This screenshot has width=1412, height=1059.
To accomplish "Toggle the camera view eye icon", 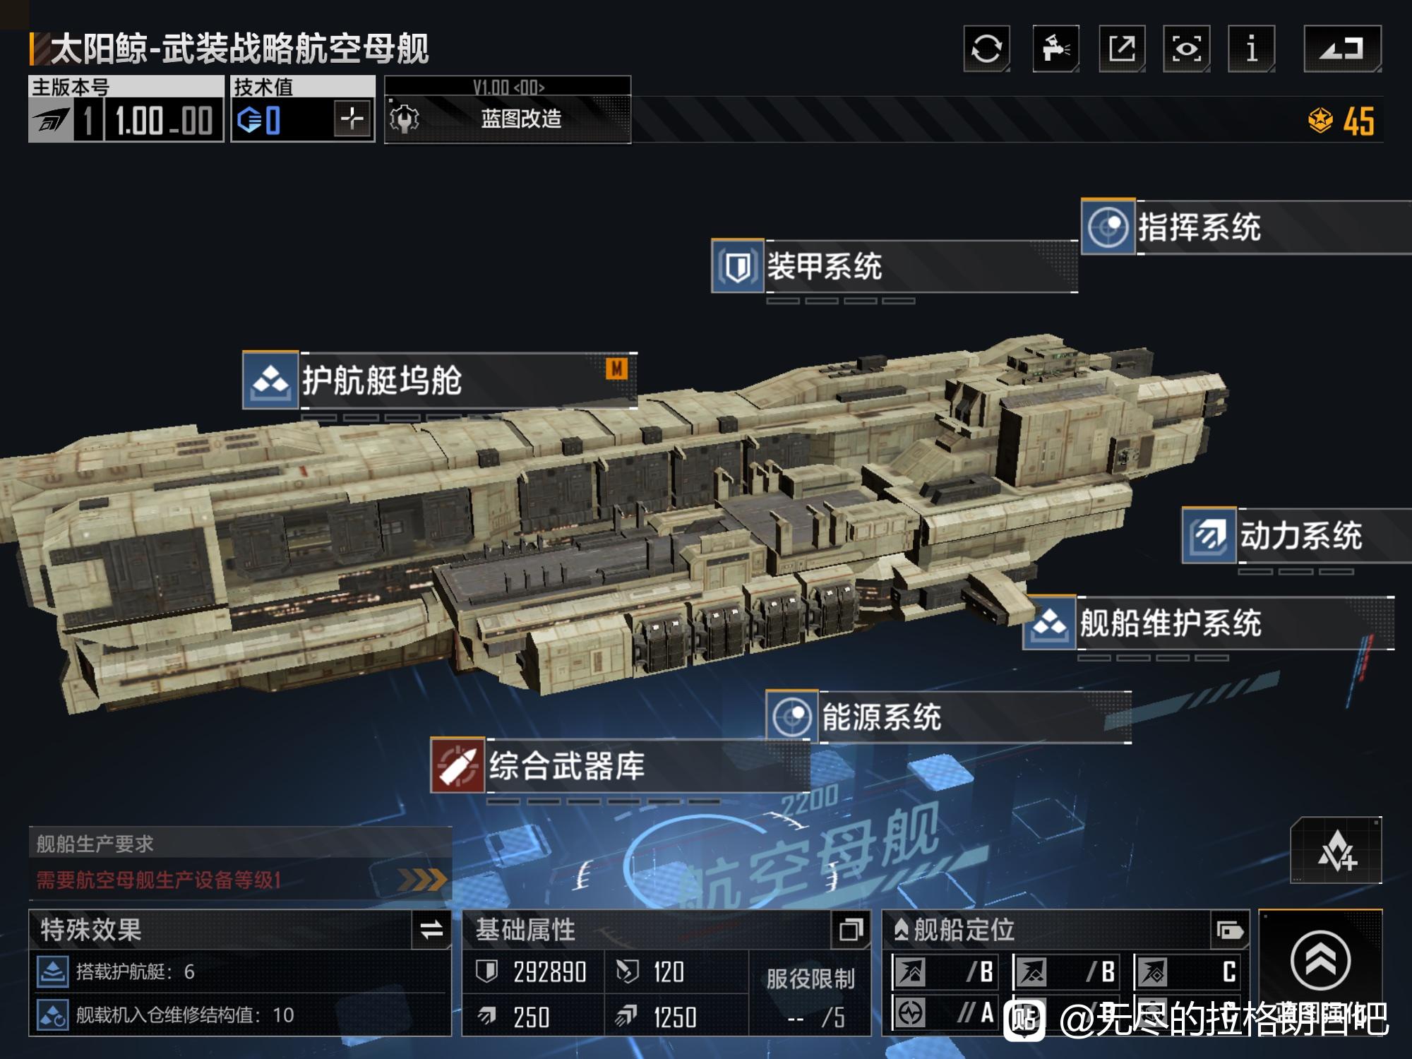I will (1186, 49).
